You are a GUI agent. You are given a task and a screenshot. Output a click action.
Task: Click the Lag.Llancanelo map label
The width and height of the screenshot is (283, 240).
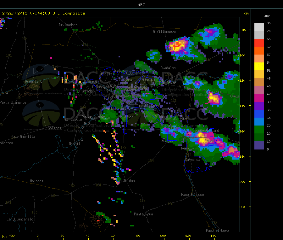[20, 219]
